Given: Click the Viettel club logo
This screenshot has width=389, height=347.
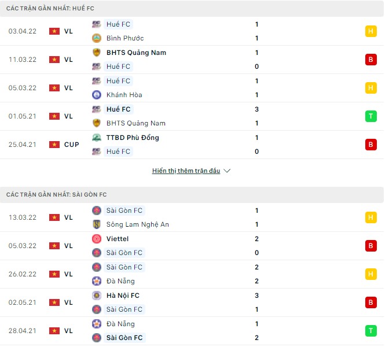Looking at the screenshot, I should (x=97, y=239).
